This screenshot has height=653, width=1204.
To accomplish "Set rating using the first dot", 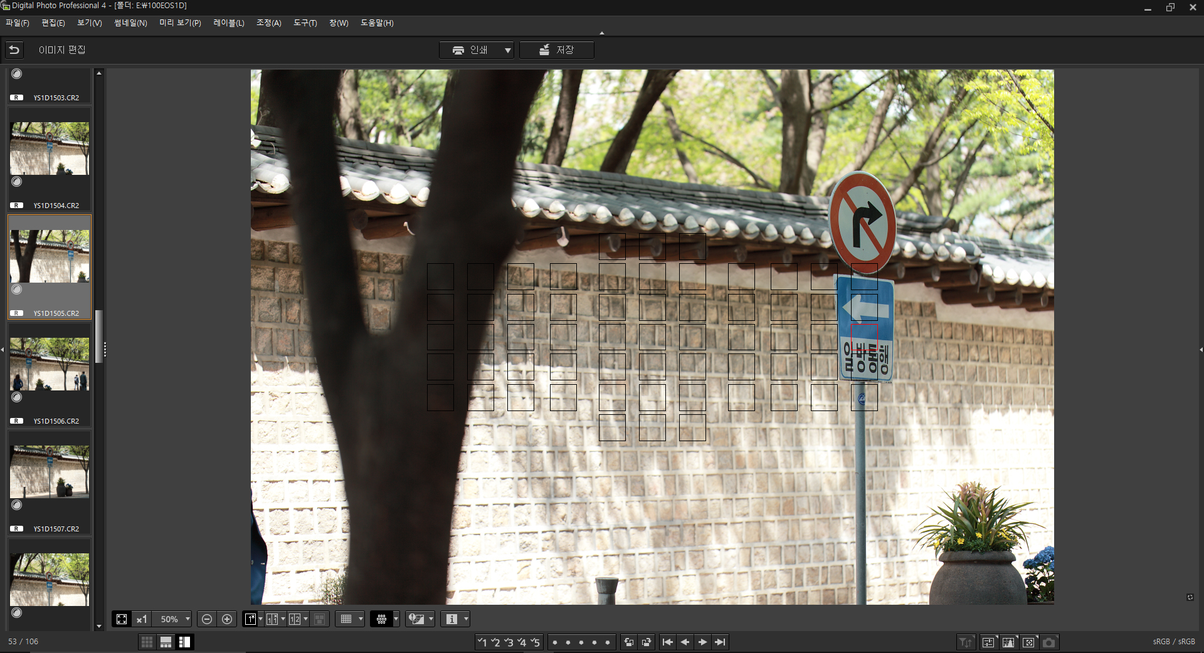I will click(x=555, y=642).
